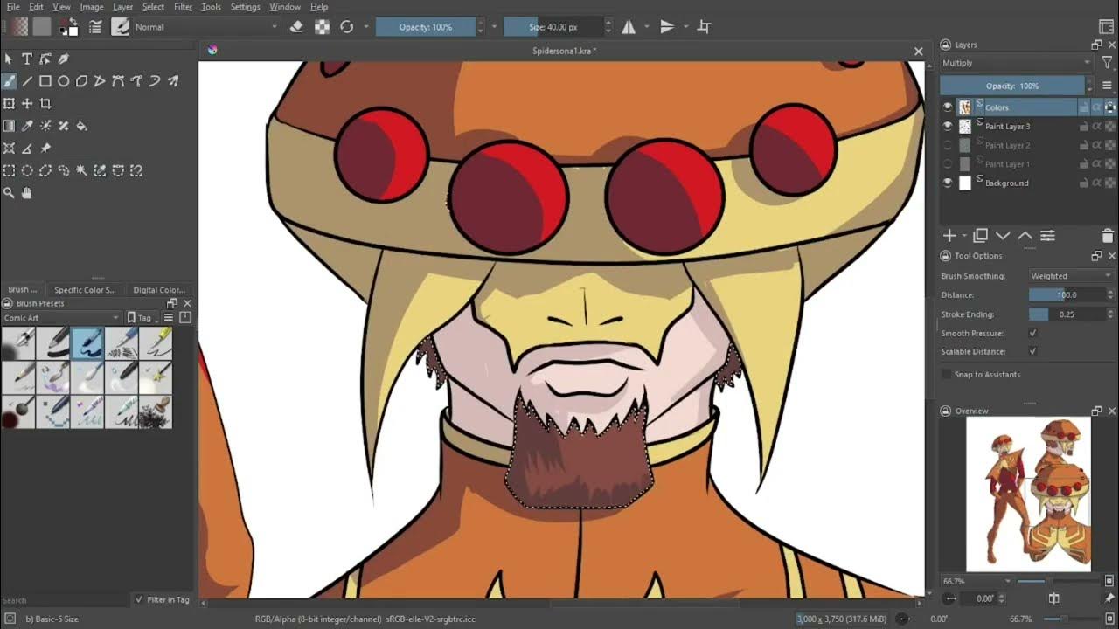Open the layer filter funnel menu

click(x=1108, y=63)
